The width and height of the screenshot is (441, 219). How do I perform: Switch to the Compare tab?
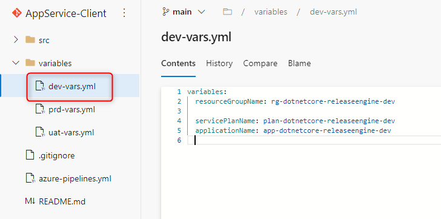(x=260, y=63)
